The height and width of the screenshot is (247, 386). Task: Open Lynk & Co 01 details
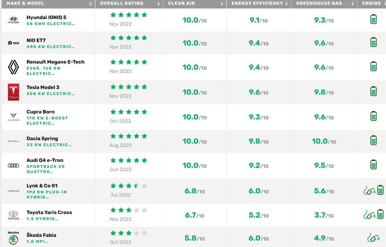pyautogui.click(x=42, y=186)
